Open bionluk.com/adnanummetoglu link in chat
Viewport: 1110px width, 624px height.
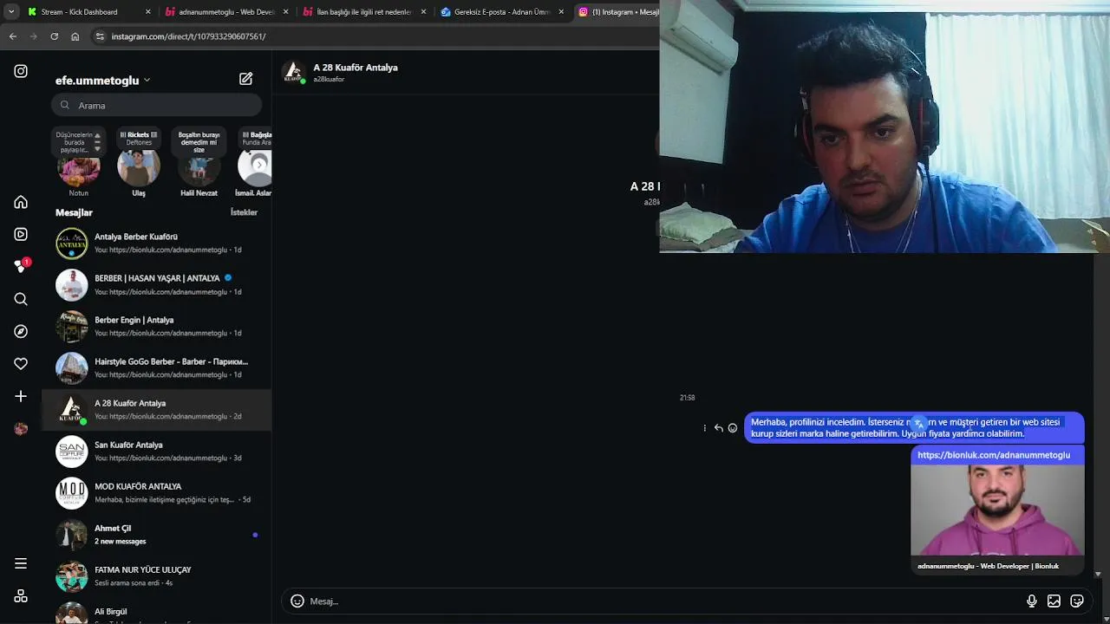pyautogui.click(x=994, y=455)
